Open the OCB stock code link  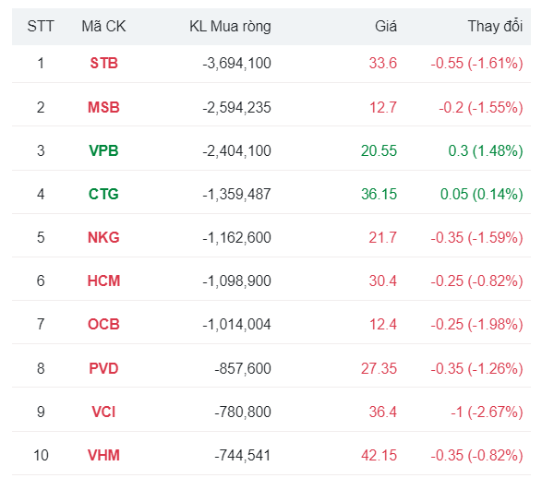(x=103, y=324)
